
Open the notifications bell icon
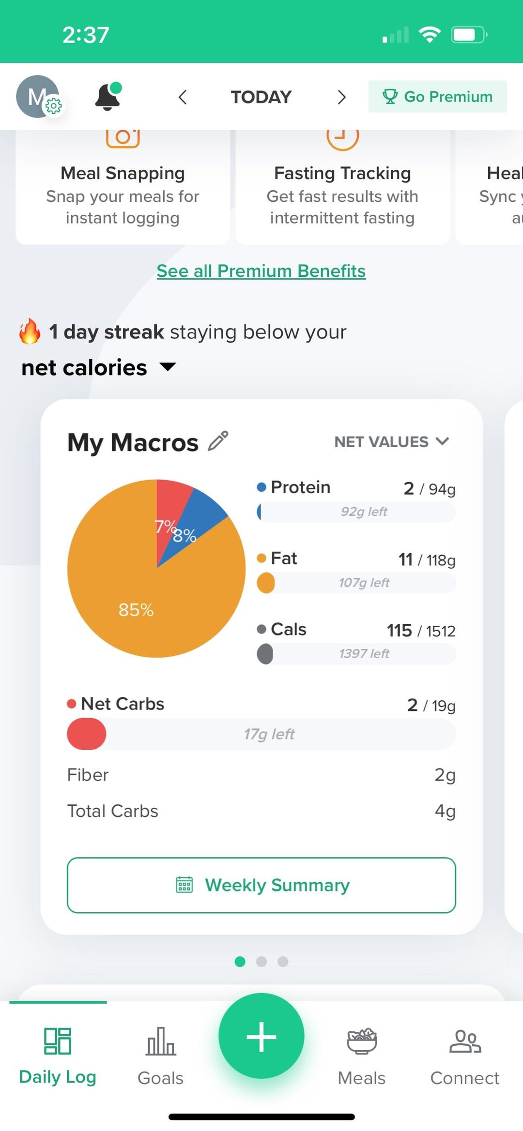point(108,97)
